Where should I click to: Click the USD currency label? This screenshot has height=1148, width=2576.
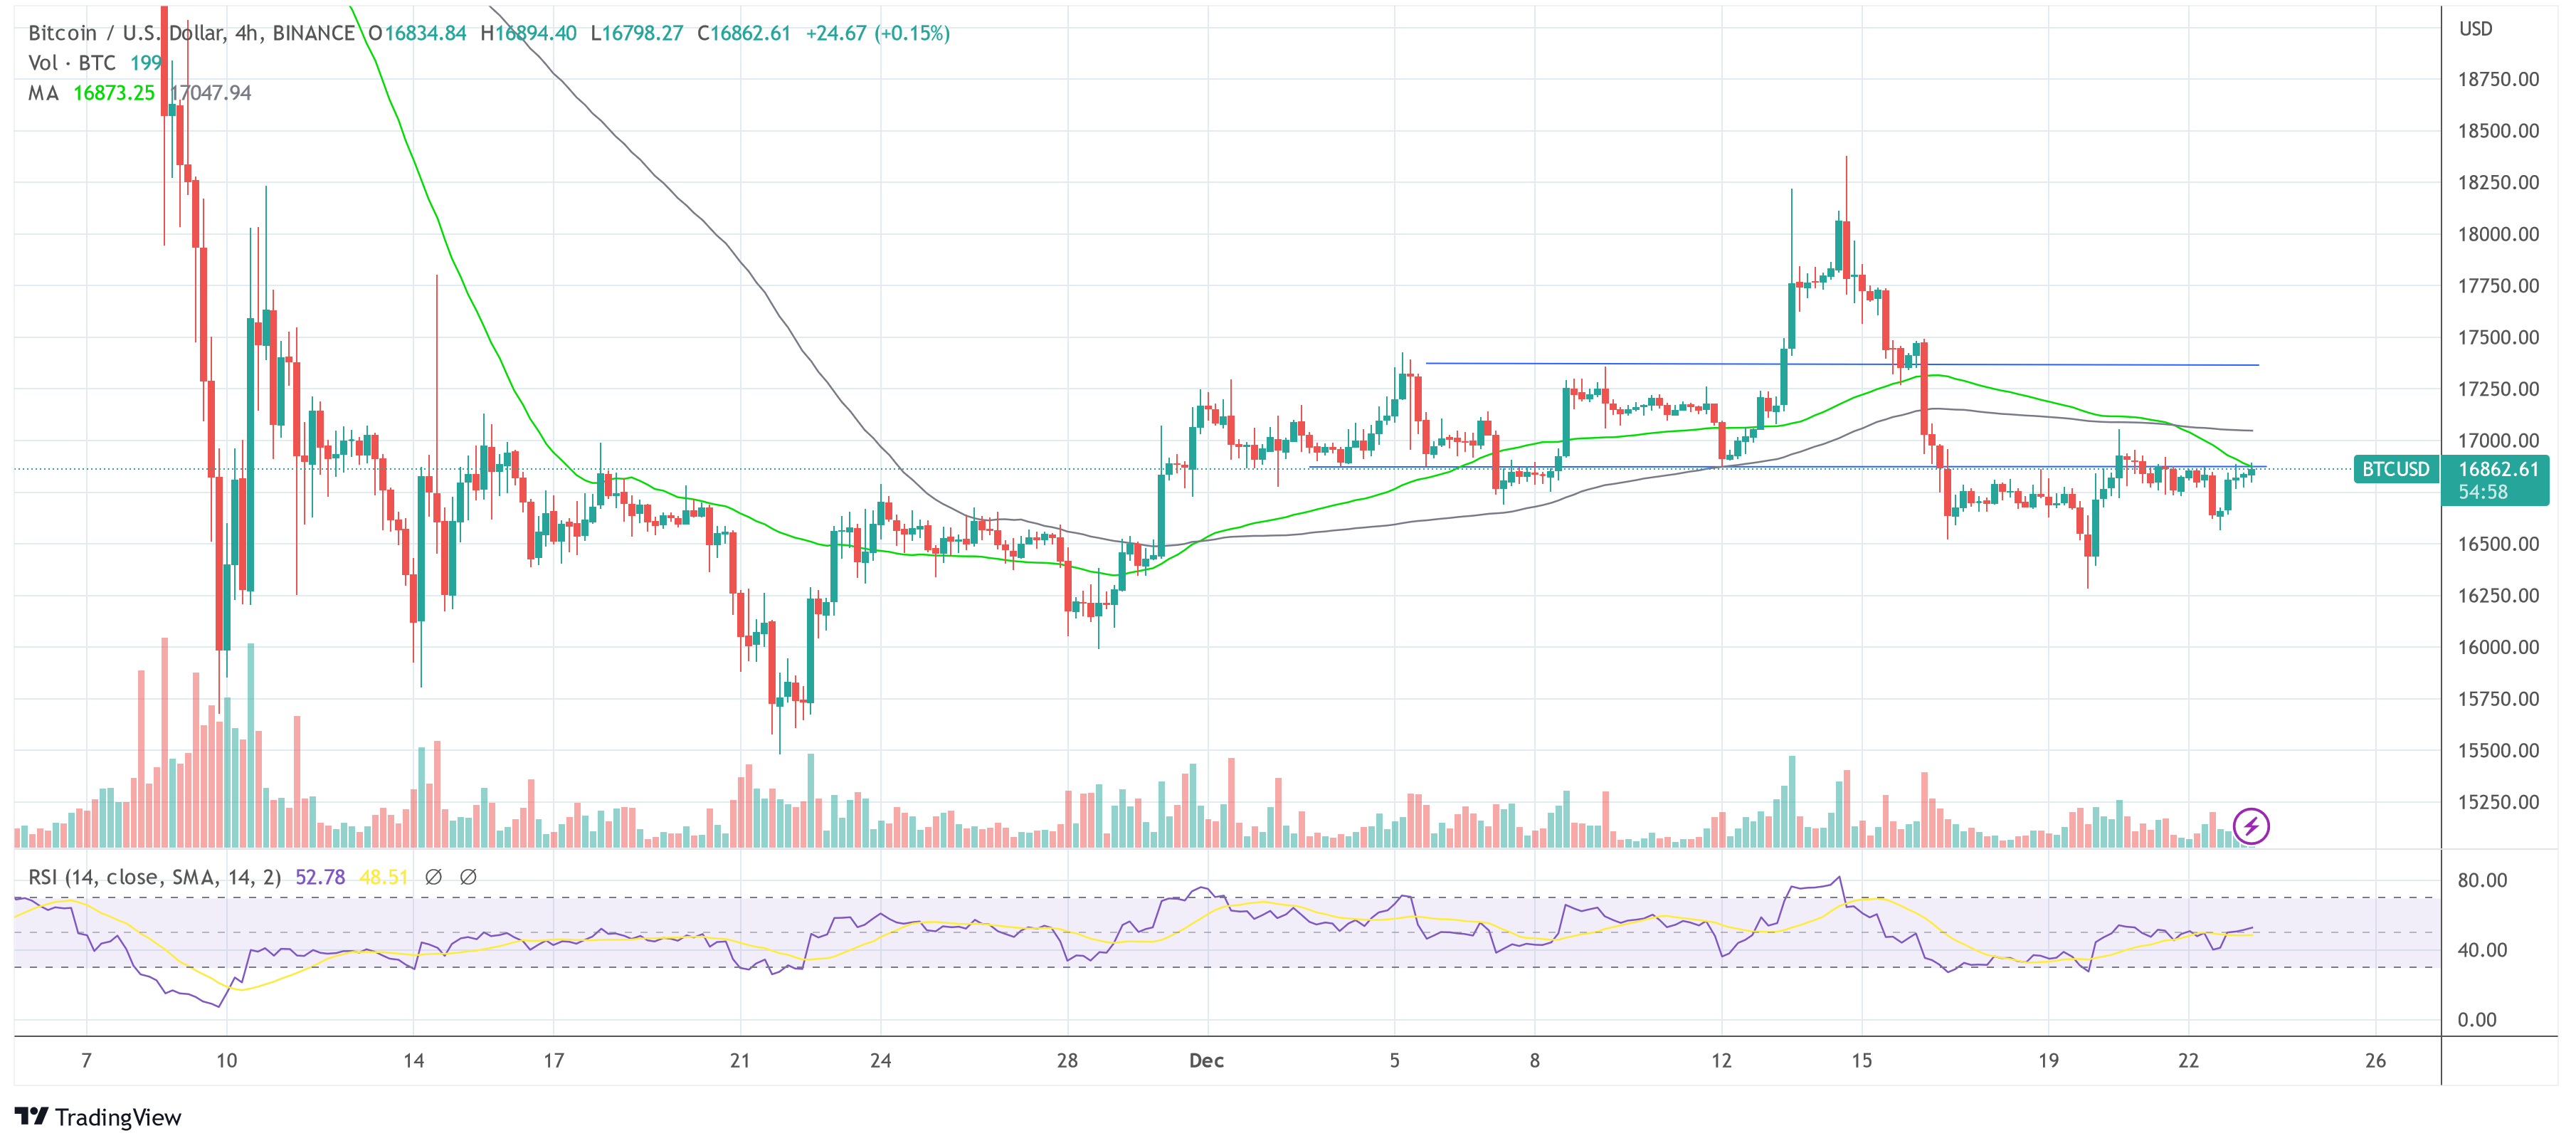2476,29
